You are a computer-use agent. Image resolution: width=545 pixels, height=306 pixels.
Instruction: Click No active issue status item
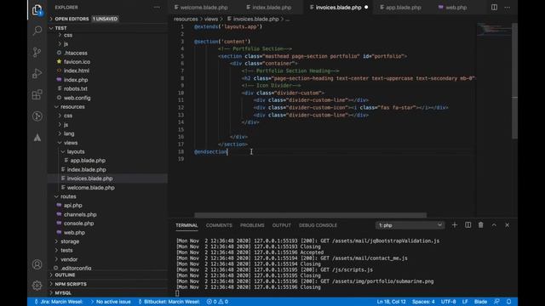(x=111, y=302)
